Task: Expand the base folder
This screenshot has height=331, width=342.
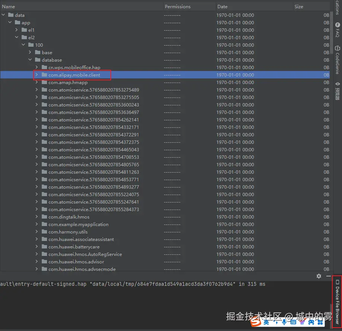Action: tap(30, 52)
